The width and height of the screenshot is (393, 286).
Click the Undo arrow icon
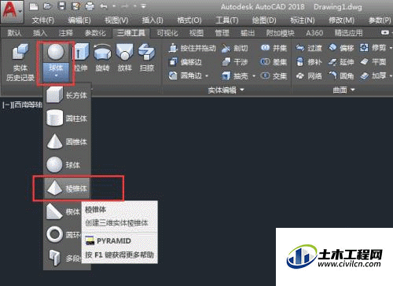104,6
